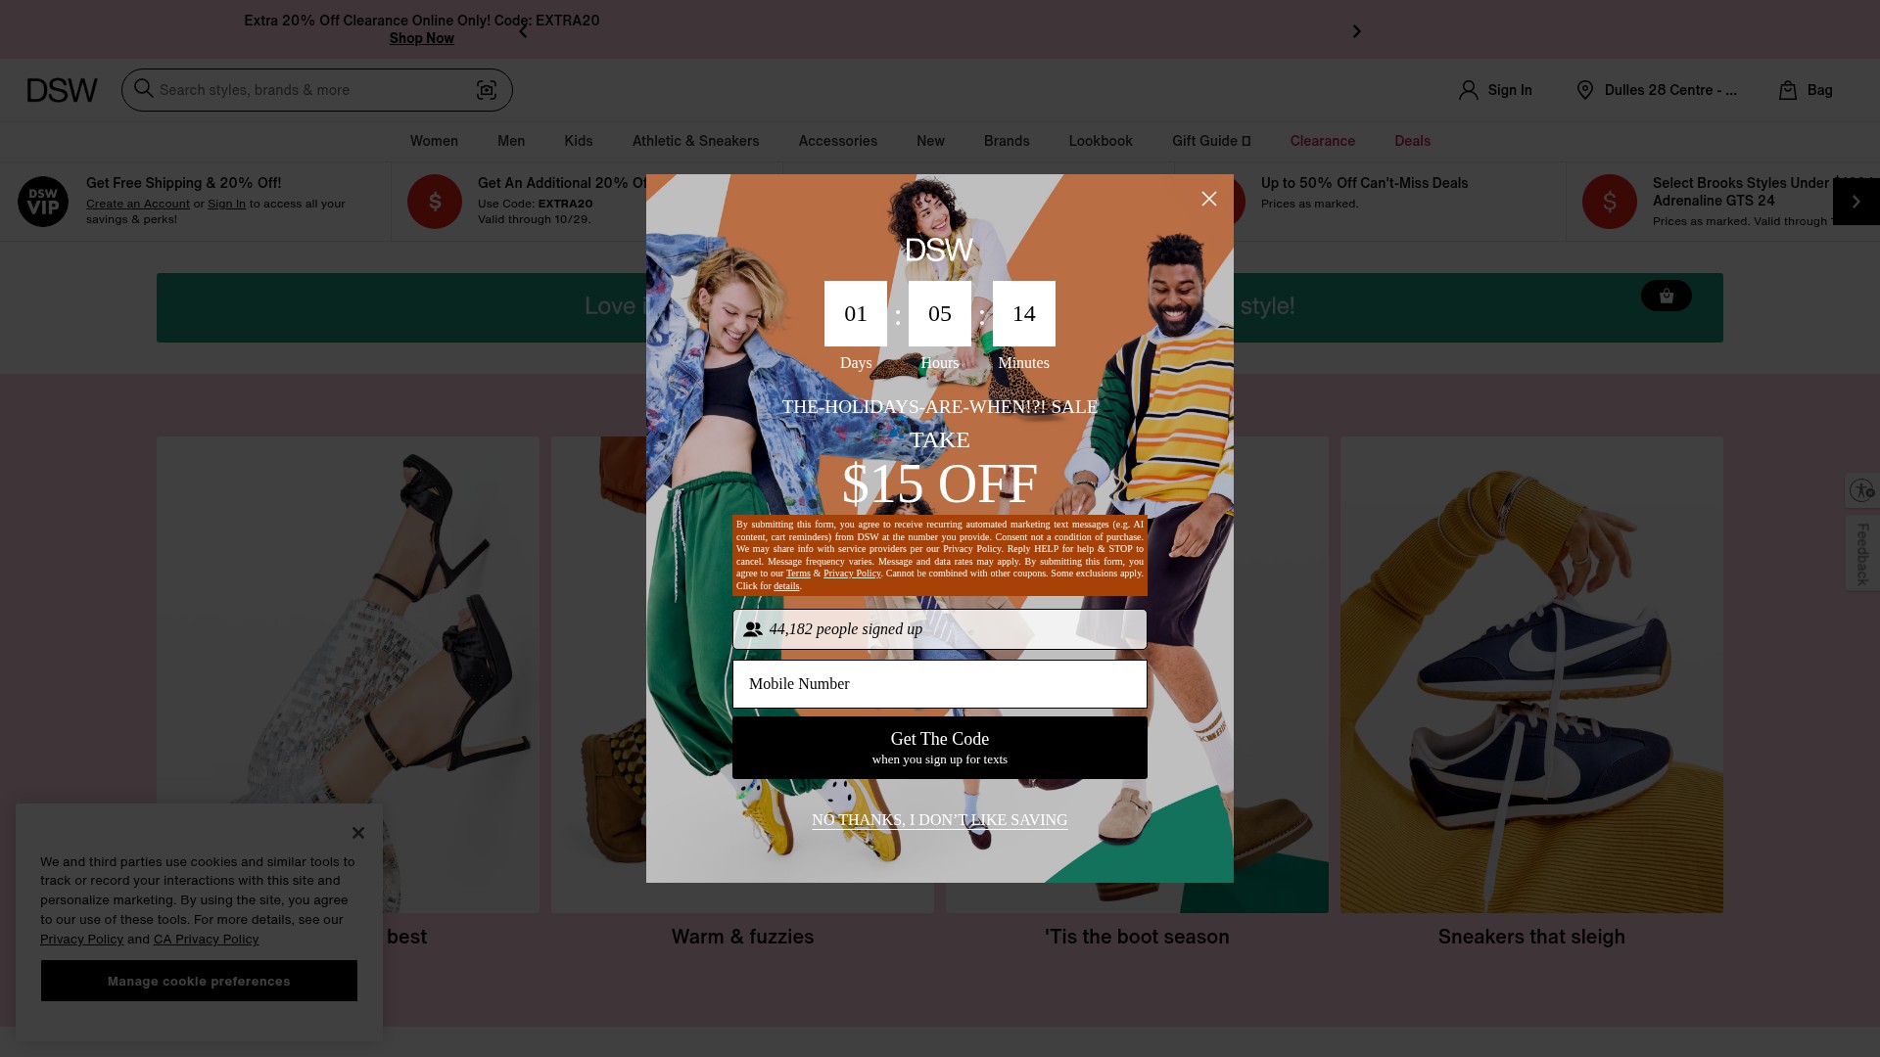Image resolution: width=1880 pixels, height=1057 pixels.
Task: Click Get The Code button
Action: (940, 748)
